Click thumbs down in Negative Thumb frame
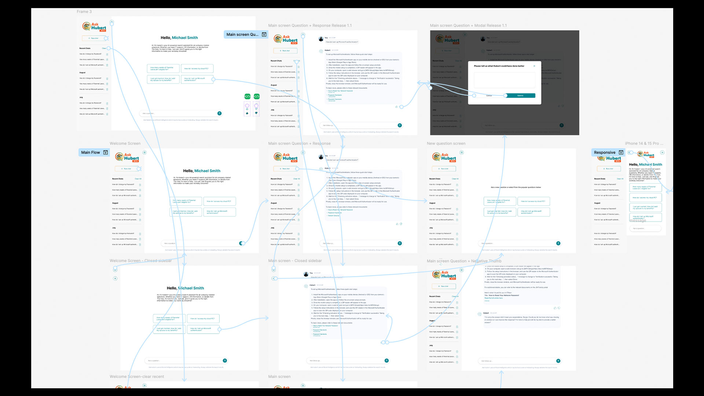 559,308
